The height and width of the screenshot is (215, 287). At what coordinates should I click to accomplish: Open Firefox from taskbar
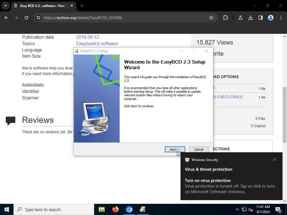[x=115, y=209]
